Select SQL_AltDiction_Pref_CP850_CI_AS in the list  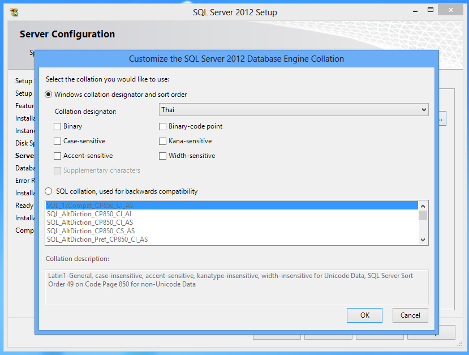[x=232, y=239]
